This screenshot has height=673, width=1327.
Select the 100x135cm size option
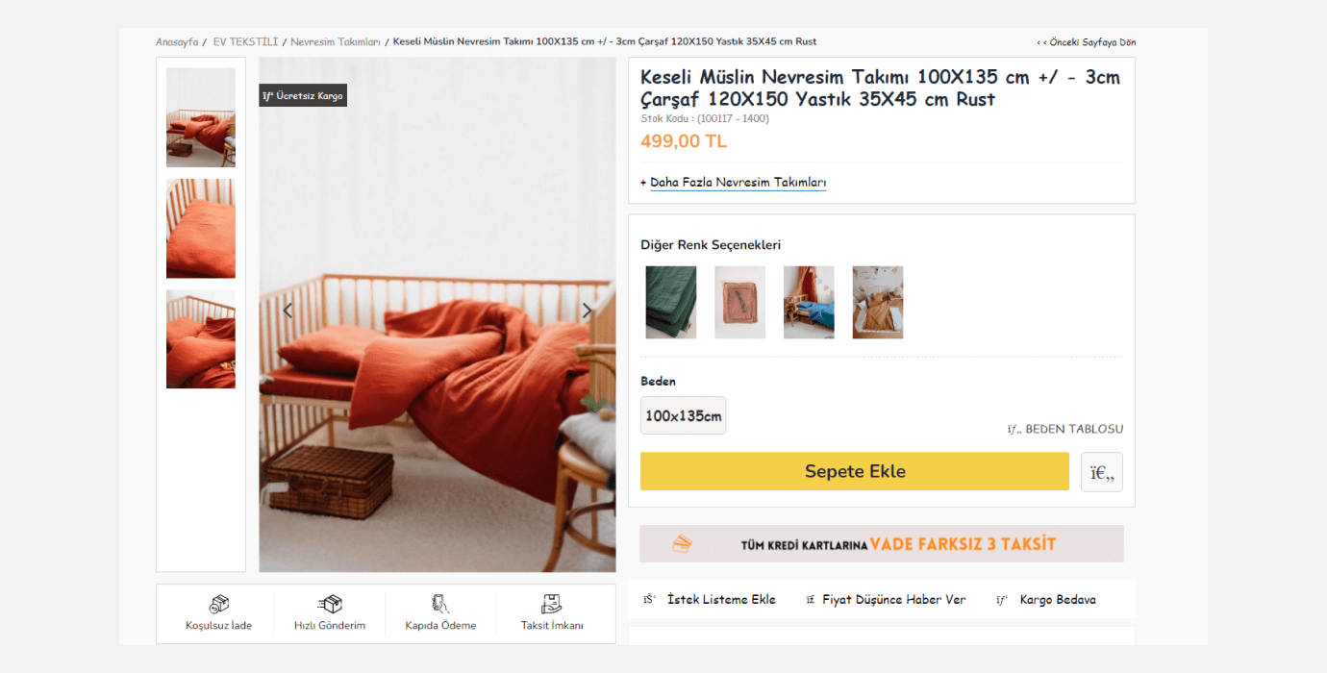(x=683, y=416)
